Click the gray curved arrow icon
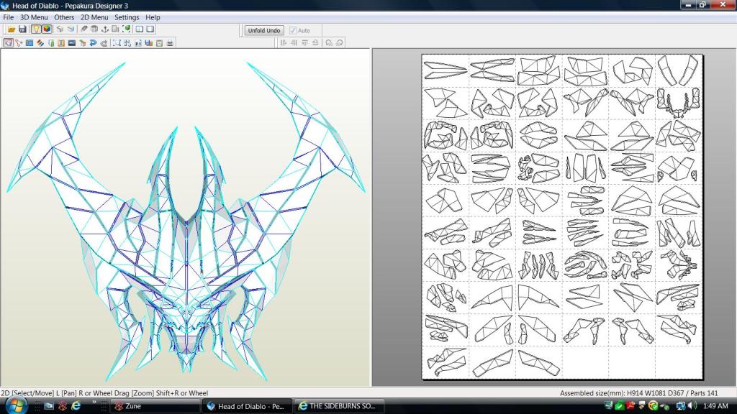Viewport: 737px width, 414px height. [104, 42]
